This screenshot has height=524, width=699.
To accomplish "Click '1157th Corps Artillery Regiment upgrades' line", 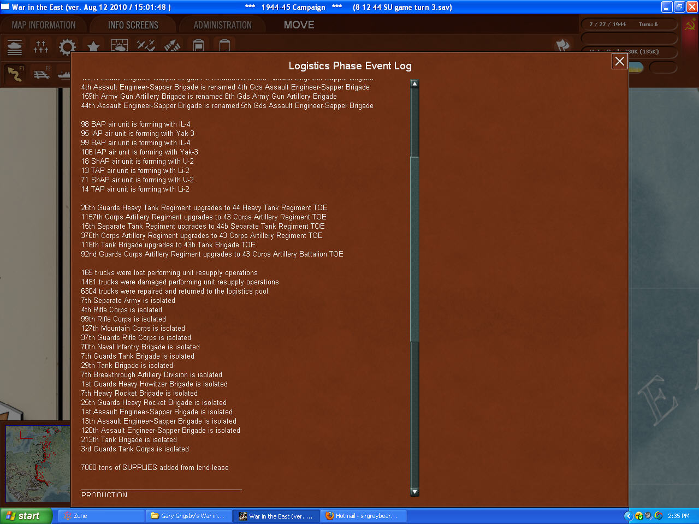I will 204,217.
